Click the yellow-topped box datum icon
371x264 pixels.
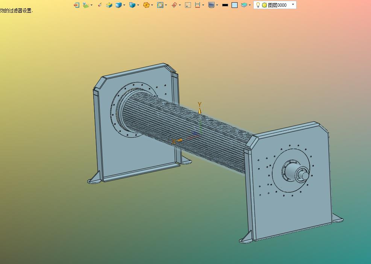109,5
